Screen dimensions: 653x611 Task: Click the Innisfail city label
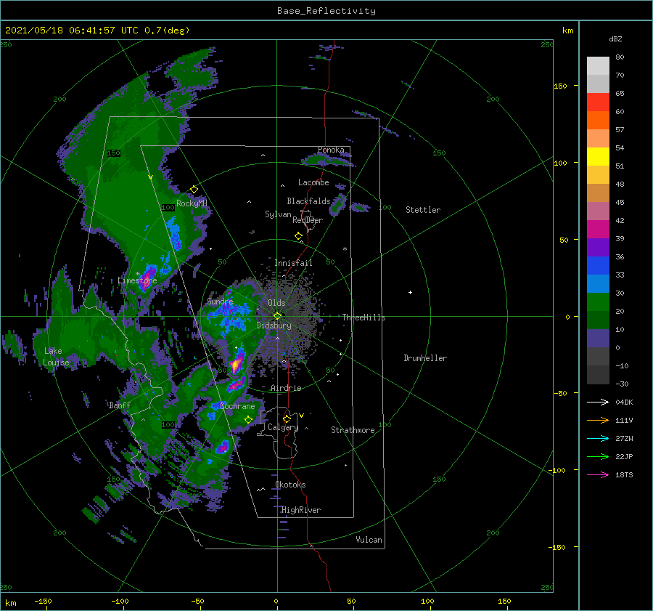293,263
